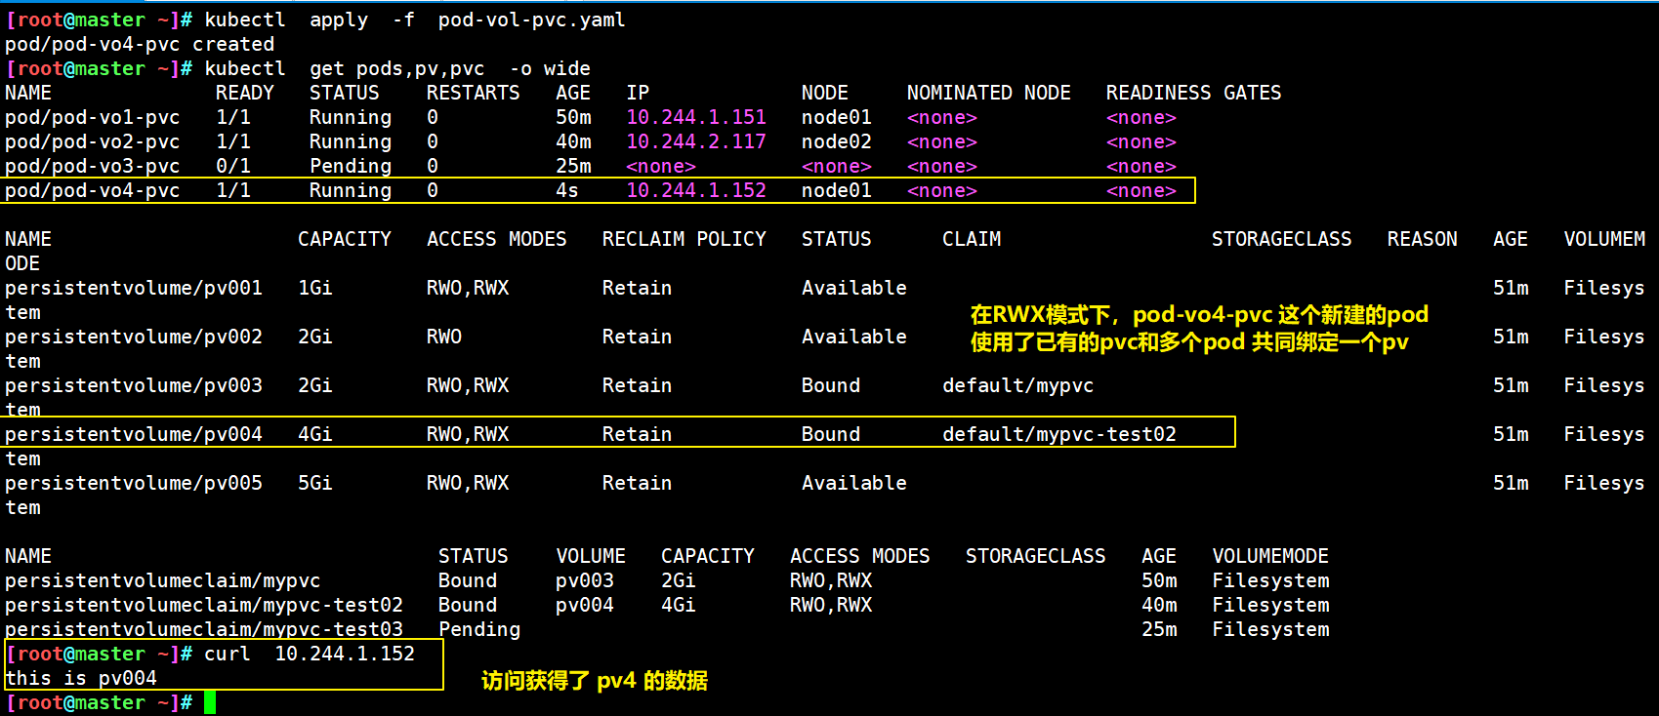Click the pv004 volume in the PVC table
1659x716 pixels.
pyautogui.click(x=585, y=605)
